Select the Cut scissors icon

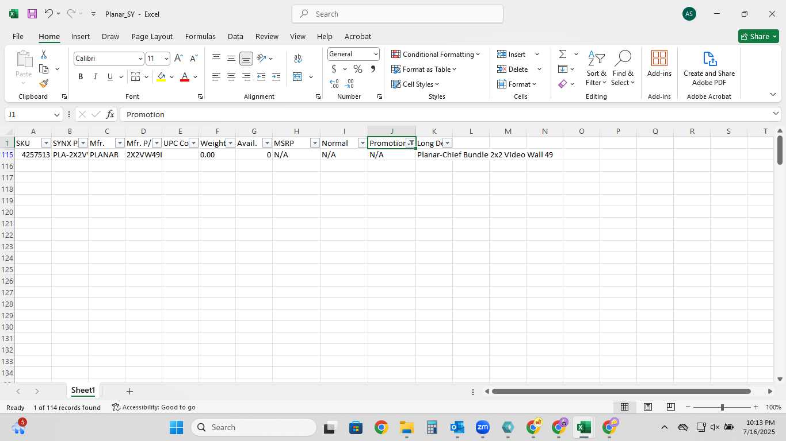44,55
